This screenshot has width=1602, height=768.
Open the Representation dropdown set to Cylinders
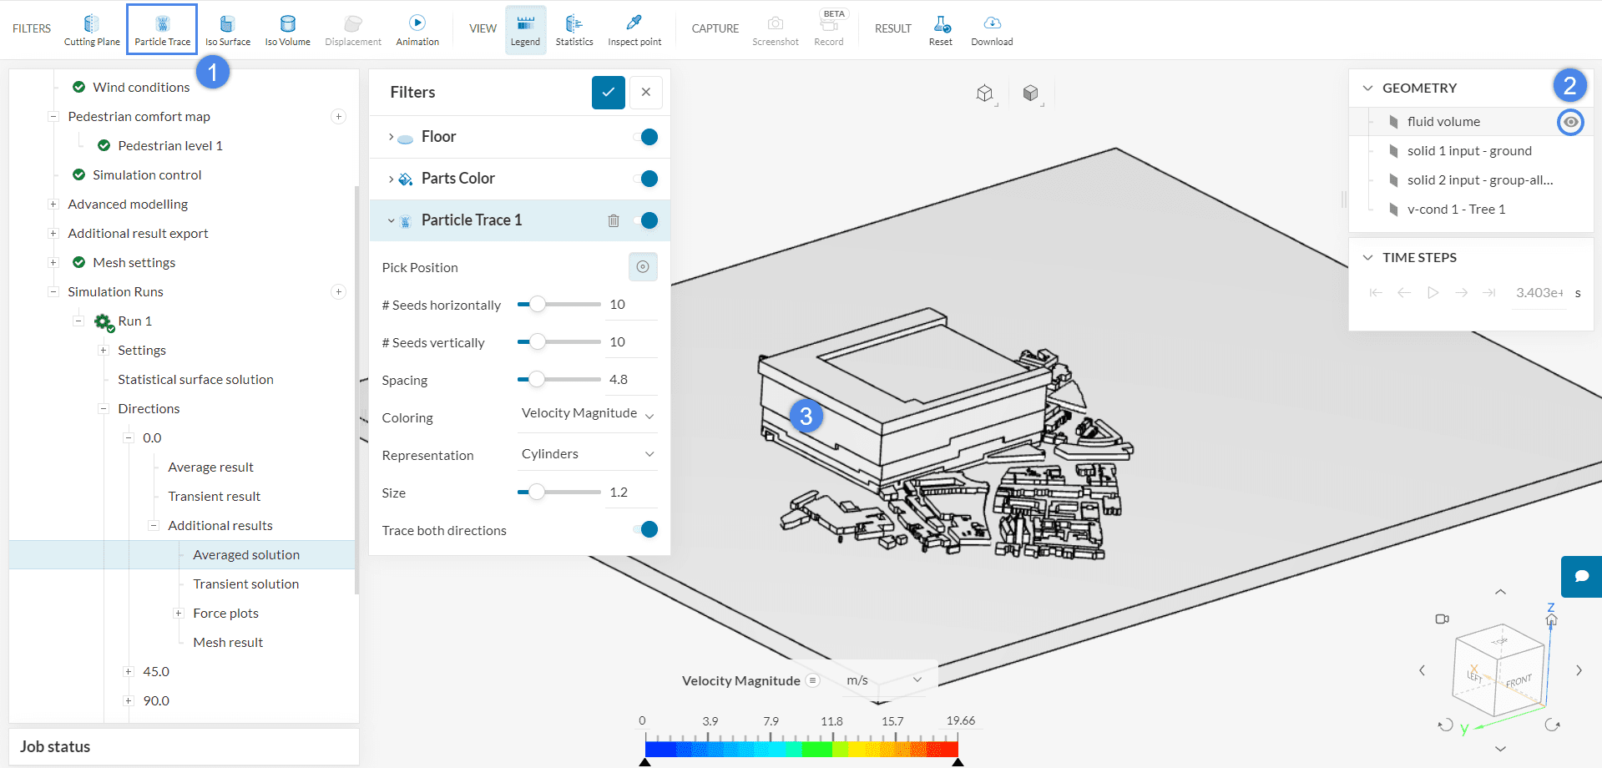587,454
